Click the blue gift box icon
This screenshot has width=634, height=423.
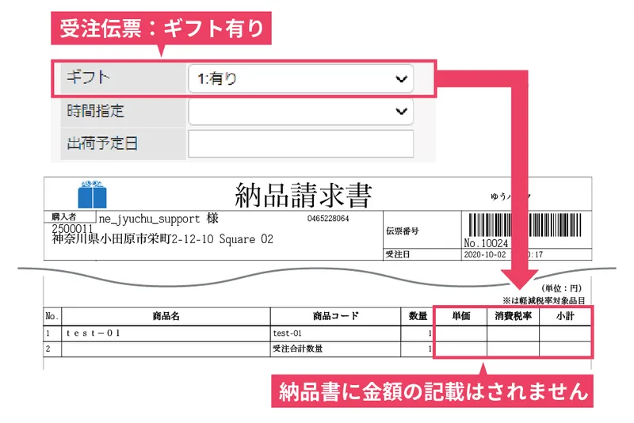click(x=92, y=195)
